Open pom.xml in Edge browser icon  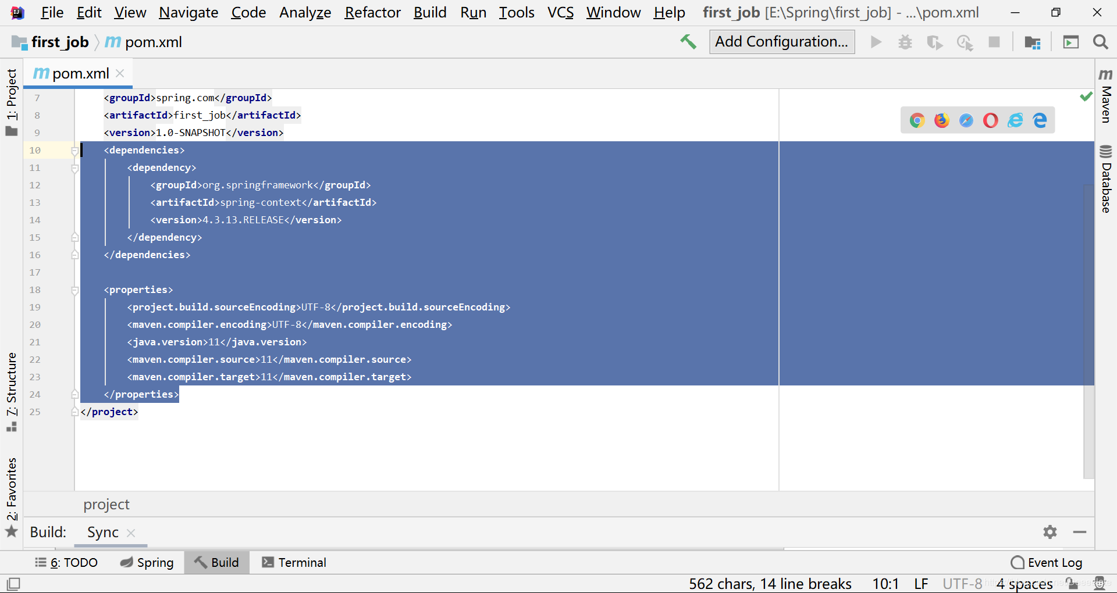coord(1040,120)
